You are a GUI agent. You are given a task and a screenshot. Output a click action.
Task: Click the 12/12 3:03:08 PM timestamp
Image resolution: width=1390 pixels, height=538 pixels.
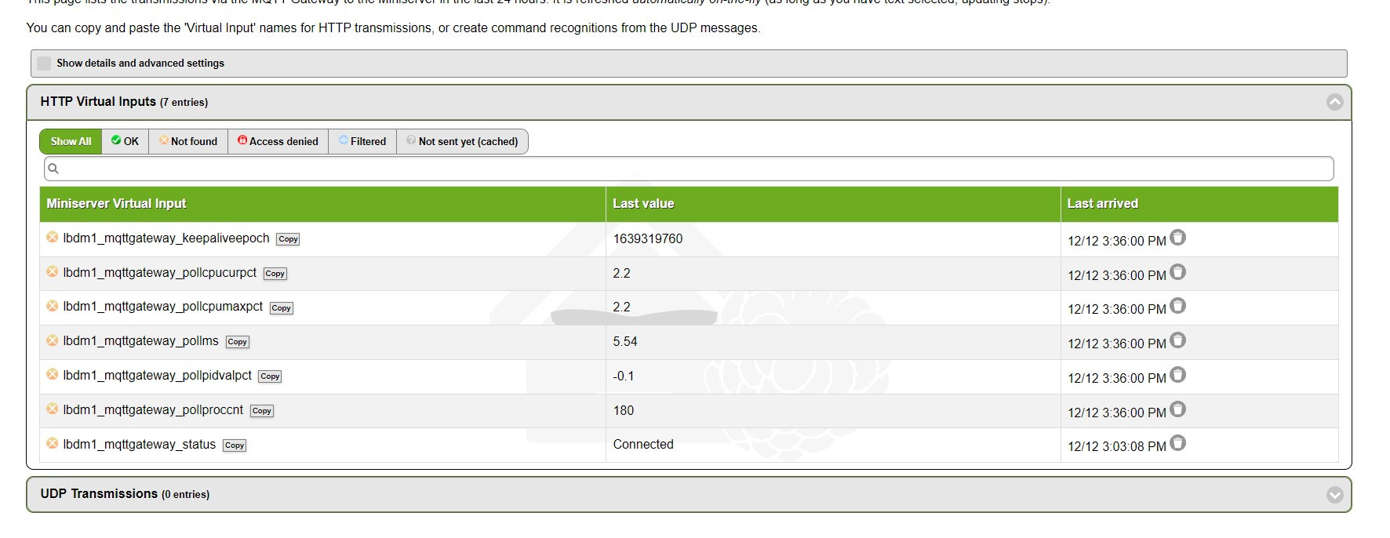1117,446
